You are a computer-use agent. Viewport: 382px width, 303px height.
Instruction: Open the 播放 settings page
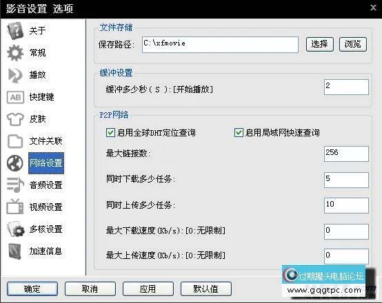coord(37,75)
